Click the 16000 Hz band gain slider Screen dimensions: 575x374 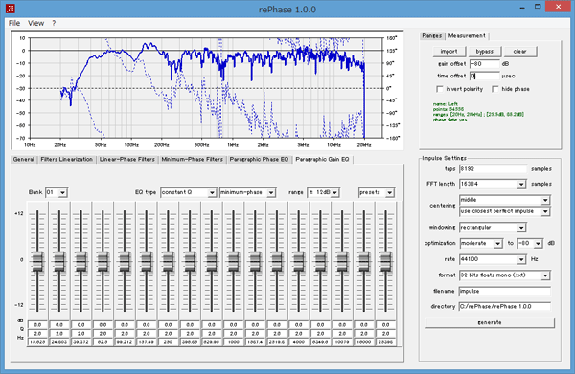pyautogui.click(x=364, y=261)
